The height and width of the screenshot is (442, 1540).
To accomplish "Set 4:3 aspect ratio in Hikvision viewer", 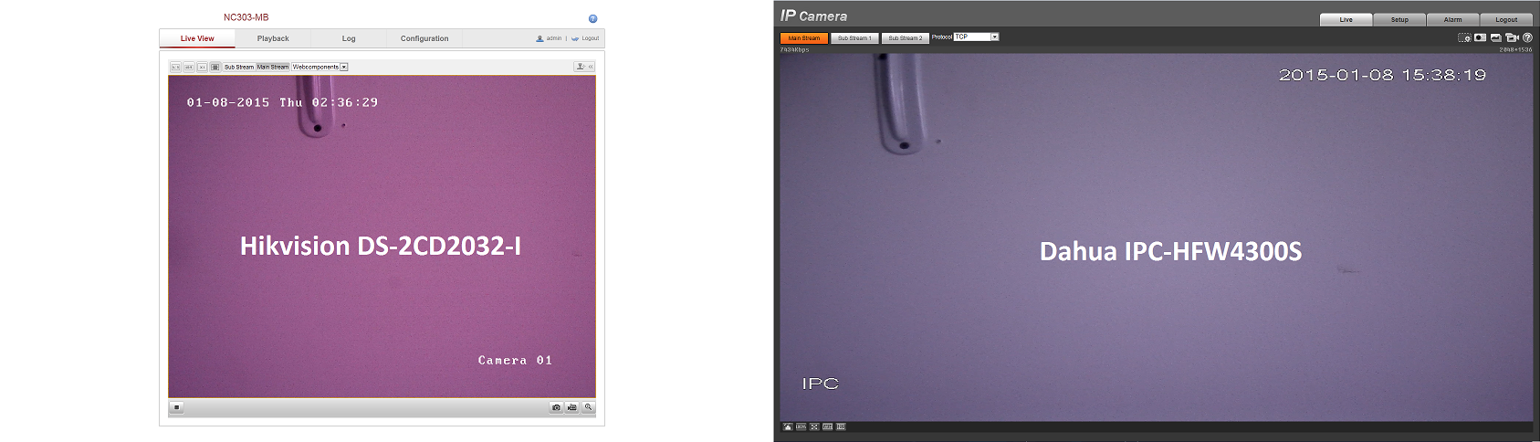I will click(x=176, y=67).
